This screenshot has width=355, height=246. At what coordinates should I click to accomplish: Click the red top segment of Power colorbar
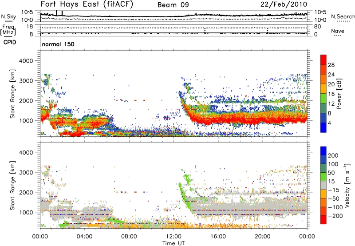(323, 60)
